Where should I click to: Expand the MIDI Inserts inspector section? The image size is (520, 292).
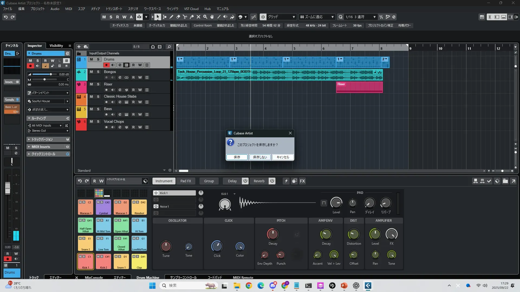(x=41, y=147)
